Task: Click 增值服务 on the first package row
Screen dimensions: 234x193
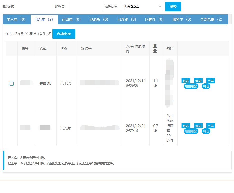Action: (191, 86)
